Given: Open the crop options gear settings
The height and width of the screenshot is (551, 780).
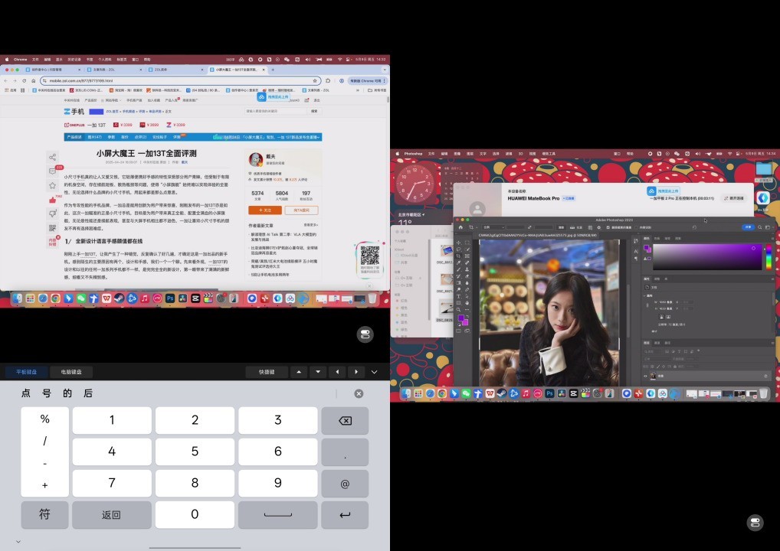Looking at the screenshot, I should (598, 227).
